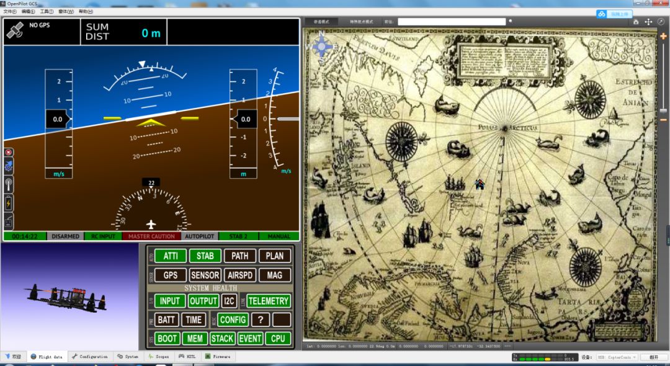Open the 文件(F) menu
This screenshot has height=366, width=670.
coord(10,12)
